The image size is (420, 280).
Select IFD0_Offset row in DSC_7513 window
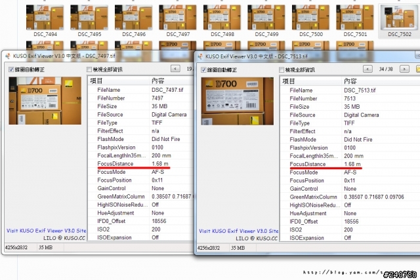click(350, 222)
